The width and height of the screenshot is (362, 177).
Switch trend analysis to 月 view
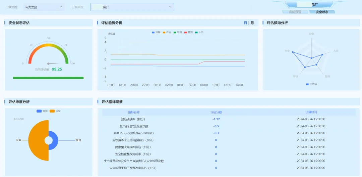[x=252, y=23]
